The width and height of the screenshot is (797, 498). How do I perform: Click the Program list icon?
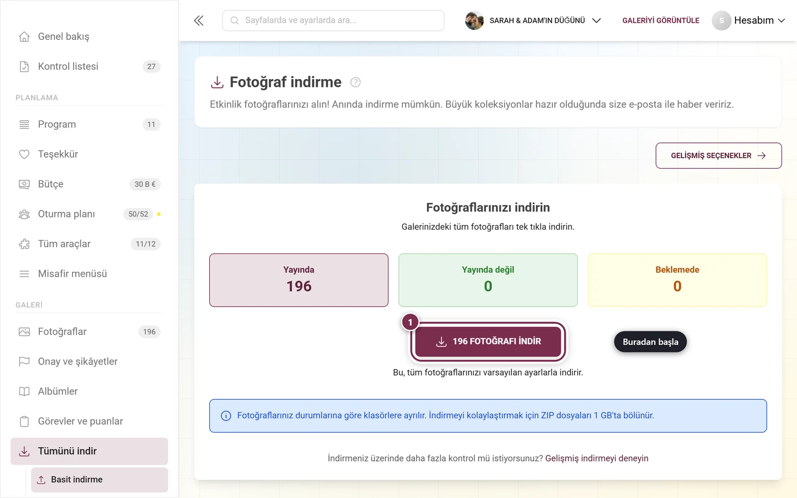[24, 124]
